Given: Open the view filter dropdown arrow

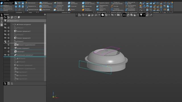Looking at the screenshot, I should coord(144,15).
